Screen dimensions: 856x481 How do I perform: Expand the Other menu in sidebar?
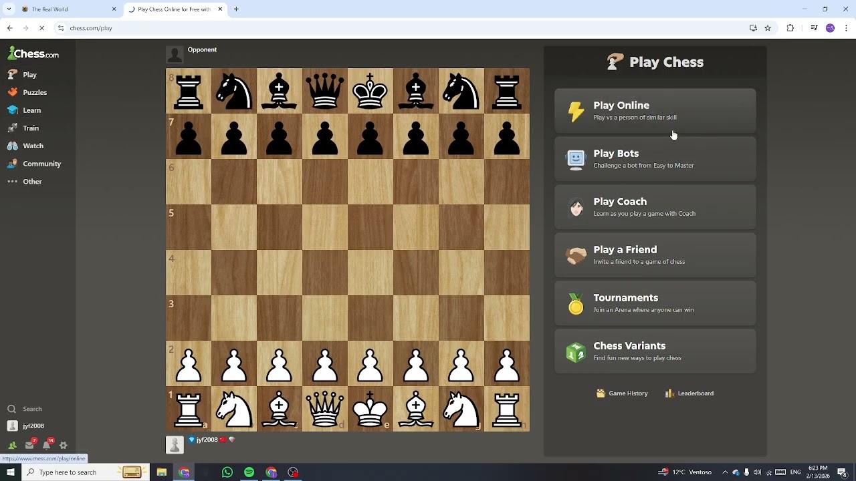click(37, 182)
